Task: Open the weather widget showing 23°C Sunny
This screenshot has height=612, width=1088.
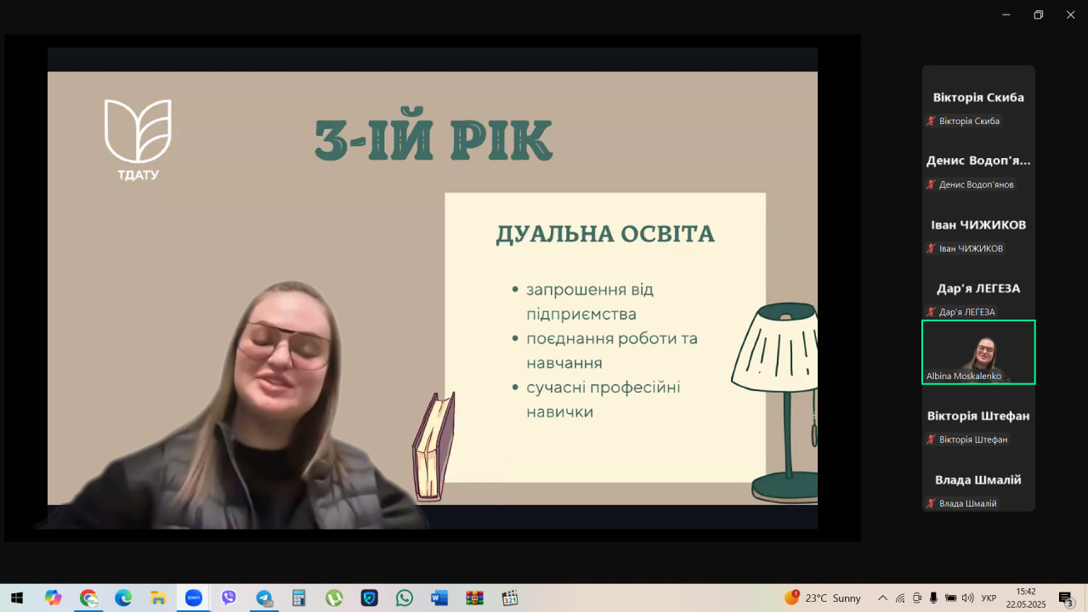Action: pyautogui.click(x=823, y=598)
